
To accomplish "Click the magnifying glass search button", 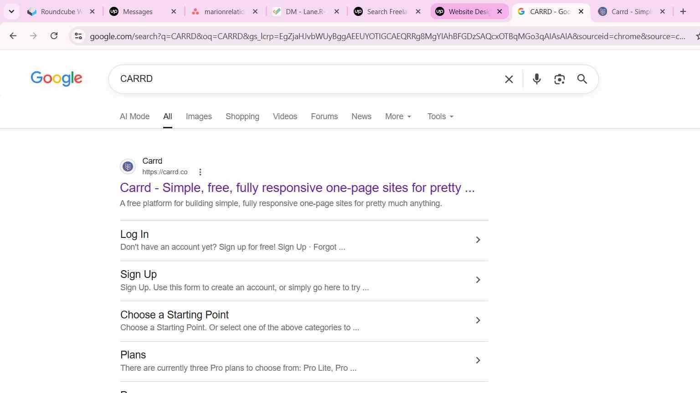I will click(x=582, y=79).
